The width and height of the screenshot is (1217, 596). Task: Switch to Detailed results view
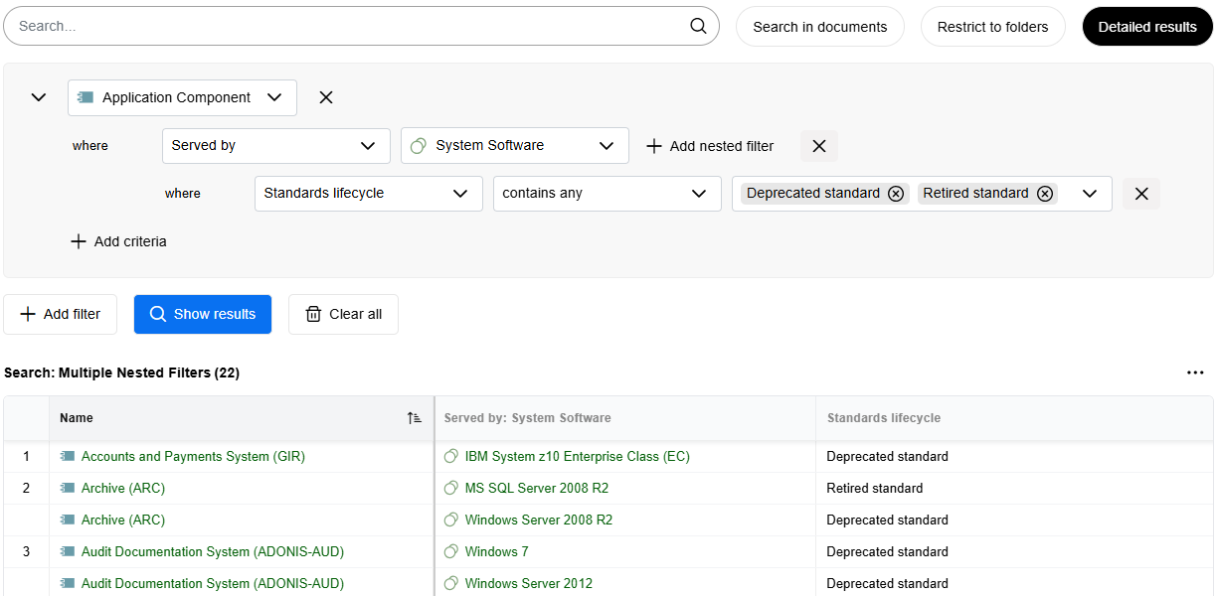click(x=1147, y=26)
